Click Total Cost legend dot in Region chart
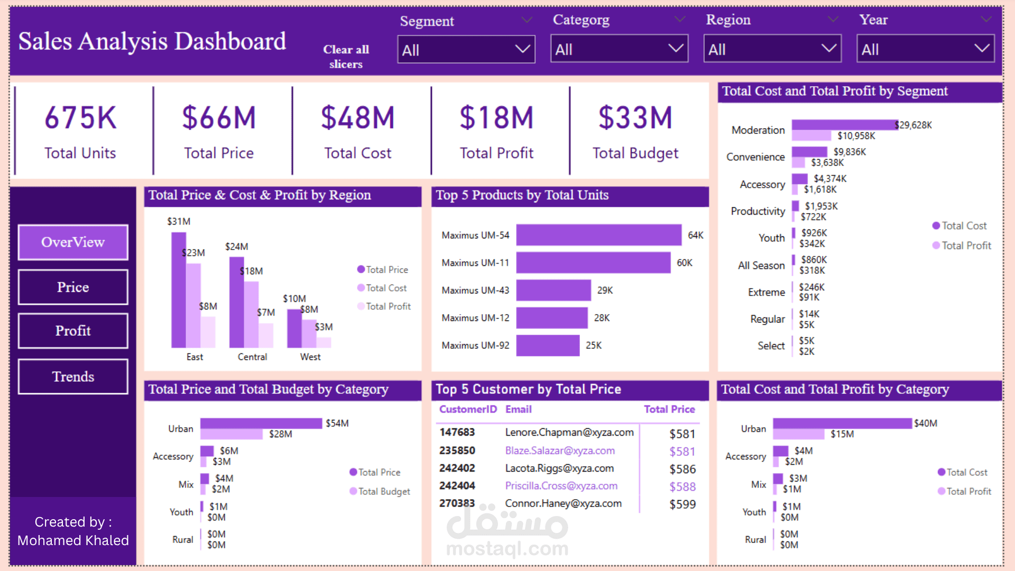 (361, 288)
